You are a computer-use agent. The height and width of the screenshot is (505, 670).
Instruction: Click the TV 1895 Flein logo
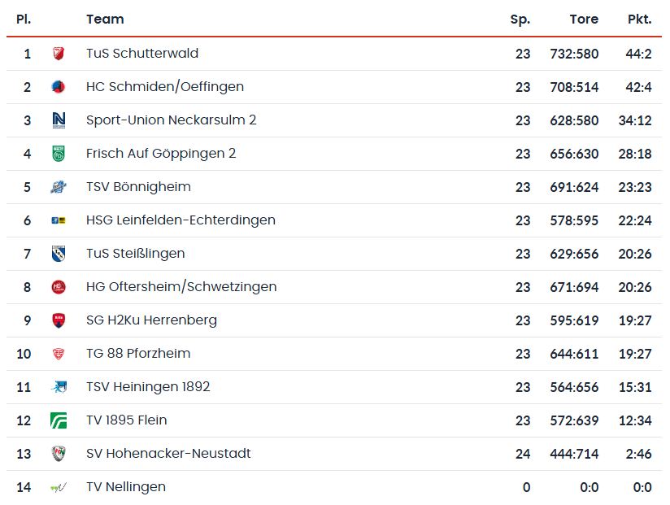tap(59, 420)
